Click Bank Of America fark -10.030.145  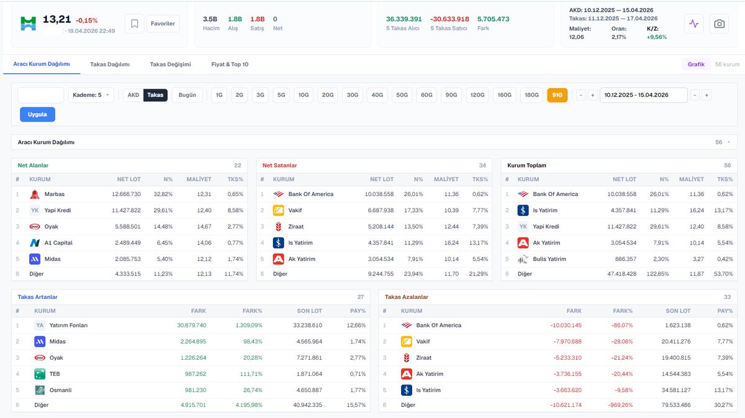pos(566,325)
